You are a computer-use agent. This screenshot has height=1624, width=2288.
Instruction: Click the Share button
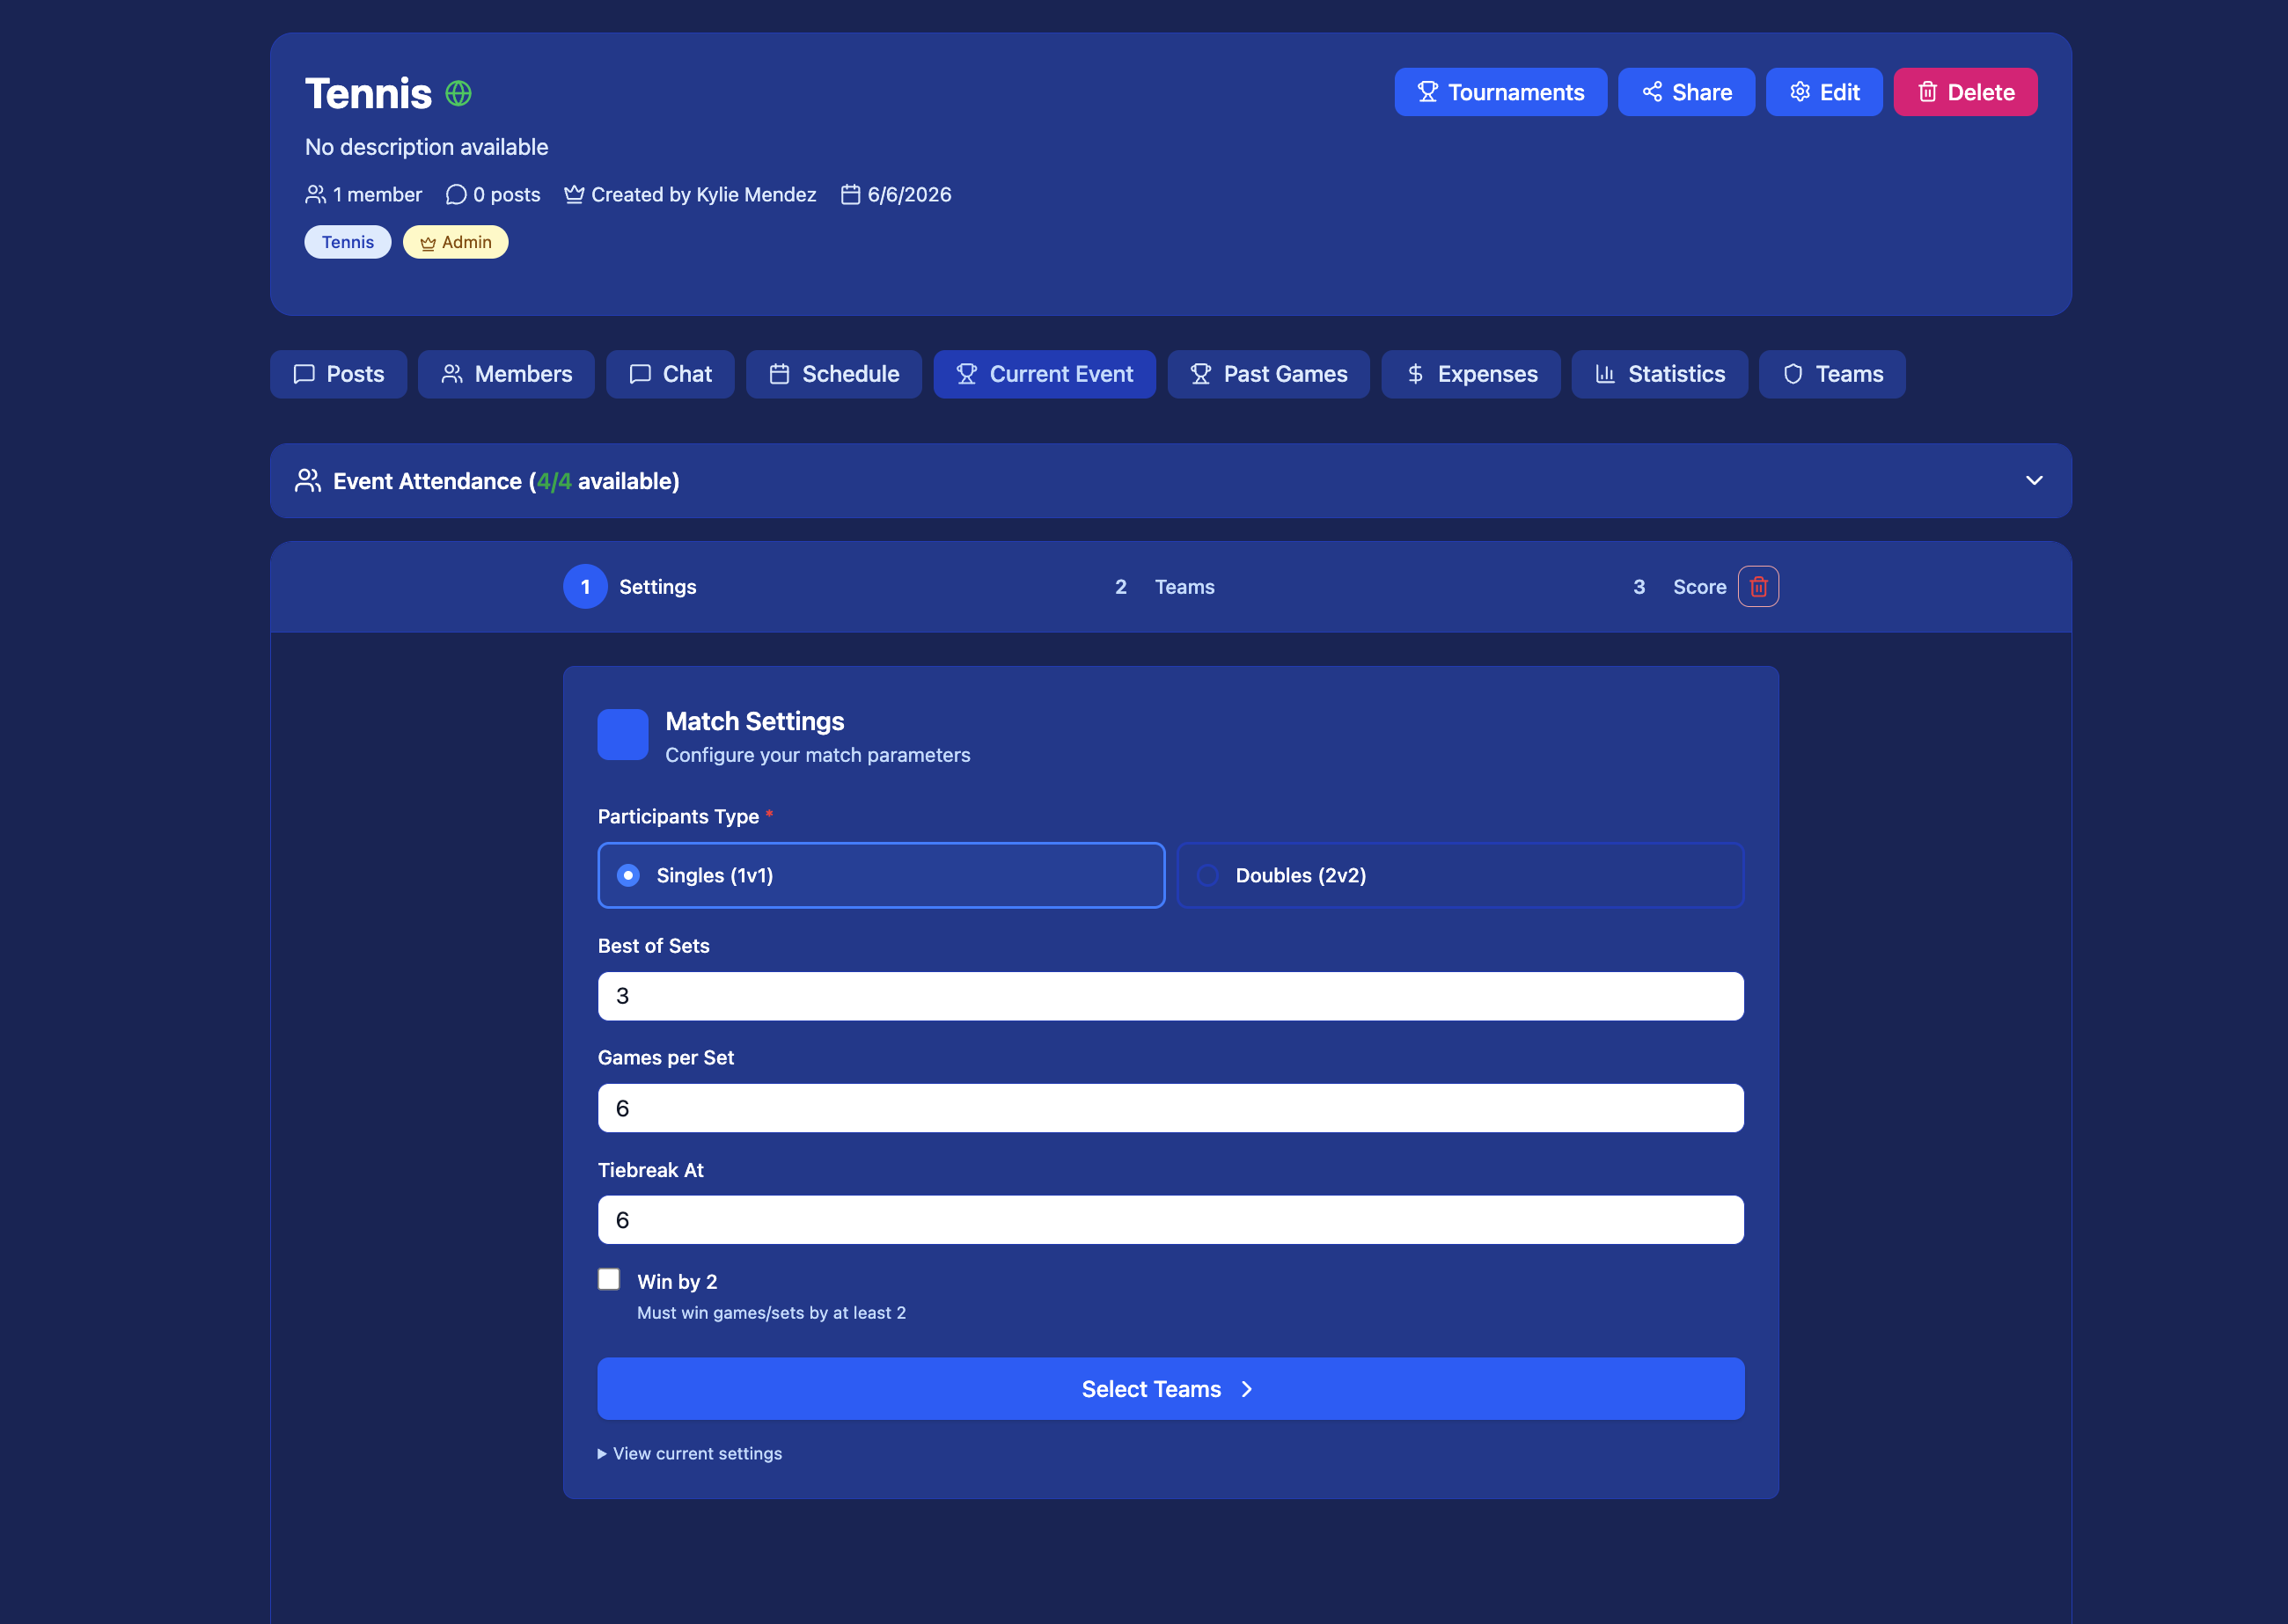pyautogui.click(x=1686, y=92)
